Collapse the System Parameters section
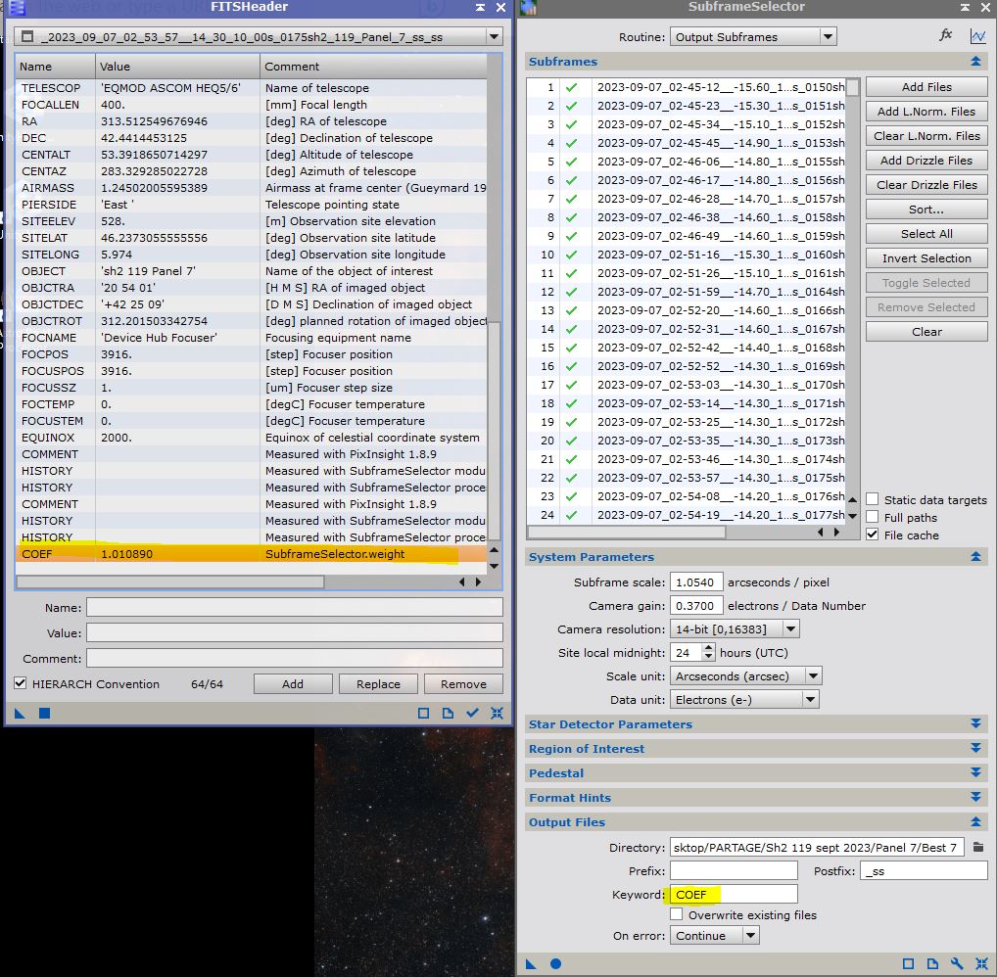Screen dimensions: 997x977 click(976, 557)
